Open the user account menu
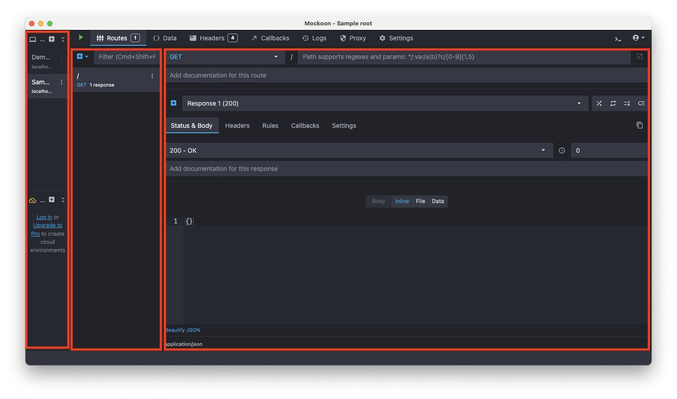This screenshot has width=677, height=399. pos(639,38)
